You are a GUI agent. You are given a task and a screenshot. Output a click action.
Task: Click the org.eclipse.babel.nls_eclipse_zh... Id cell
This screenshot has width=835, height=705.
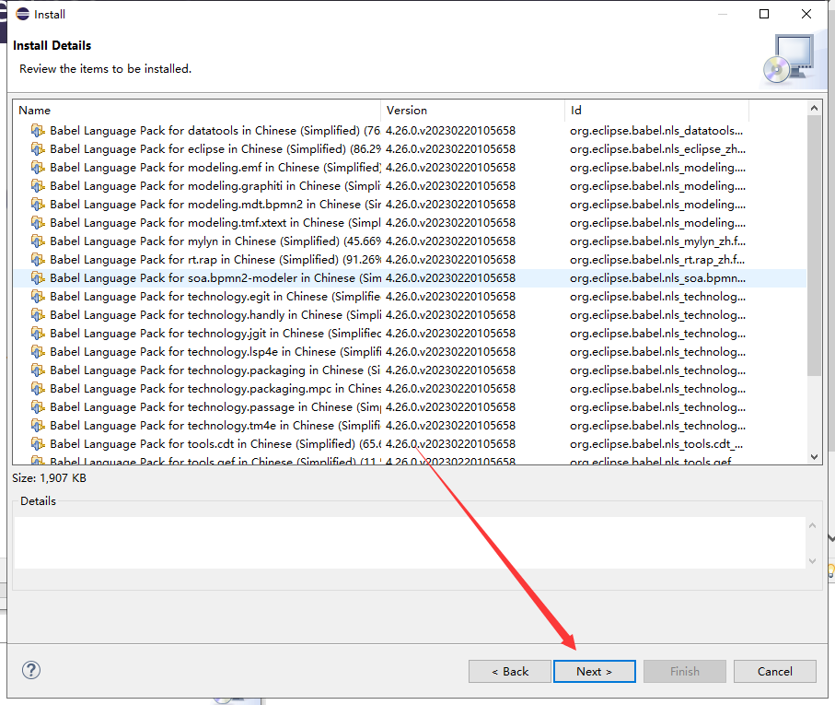657,149
